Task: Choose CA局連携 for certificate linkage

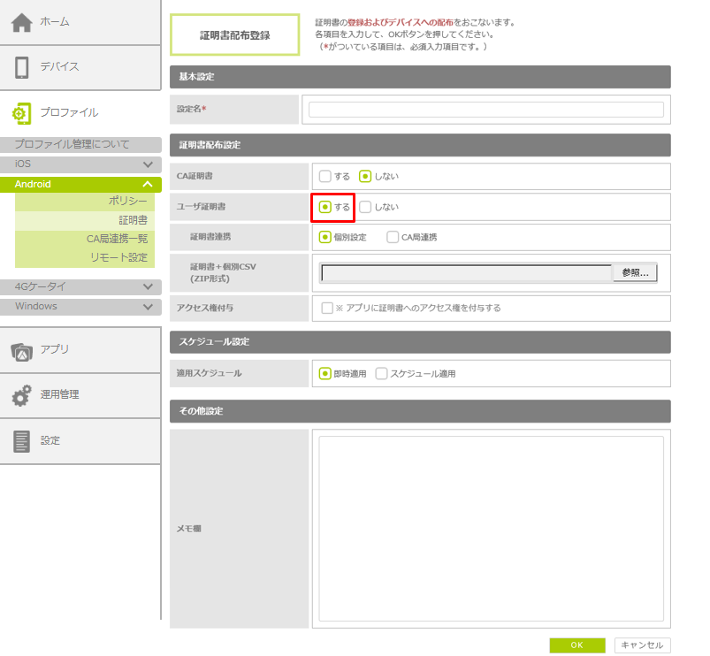Action: 393,237
